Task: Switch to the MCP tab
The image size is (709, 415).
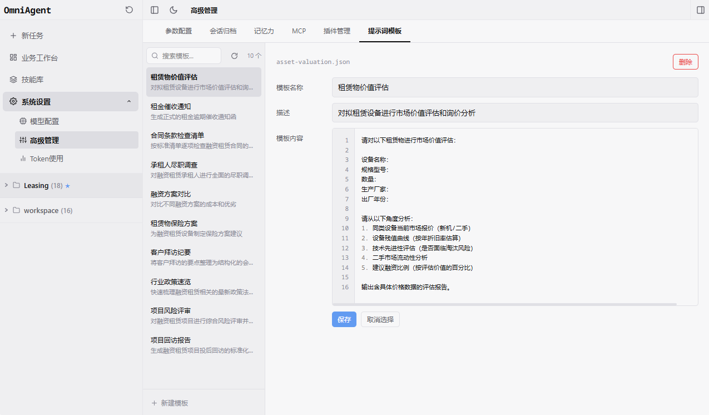Action: click(x=299, y=31)
